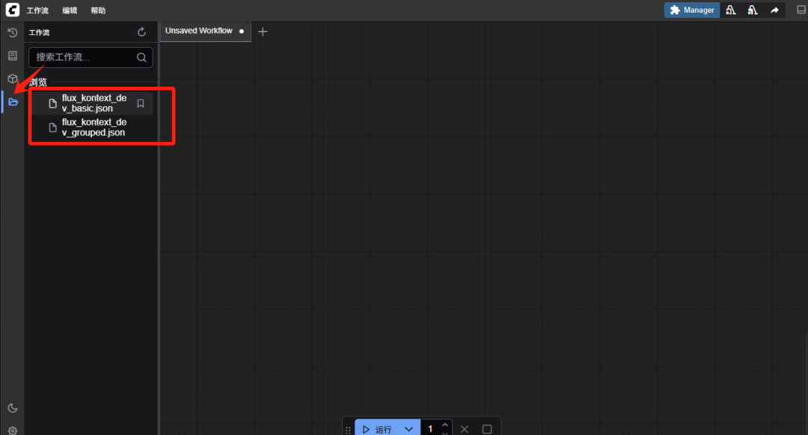Open settings via the gear icon
The height and width of the screenshot is (435, 808).
[13, 431]
